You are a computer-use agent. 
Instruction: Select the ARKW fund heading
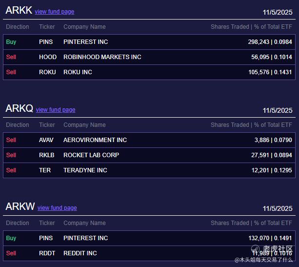[20, 206]
